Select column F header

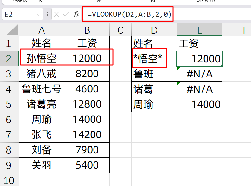pyautogui.click(x=237, y=29)
